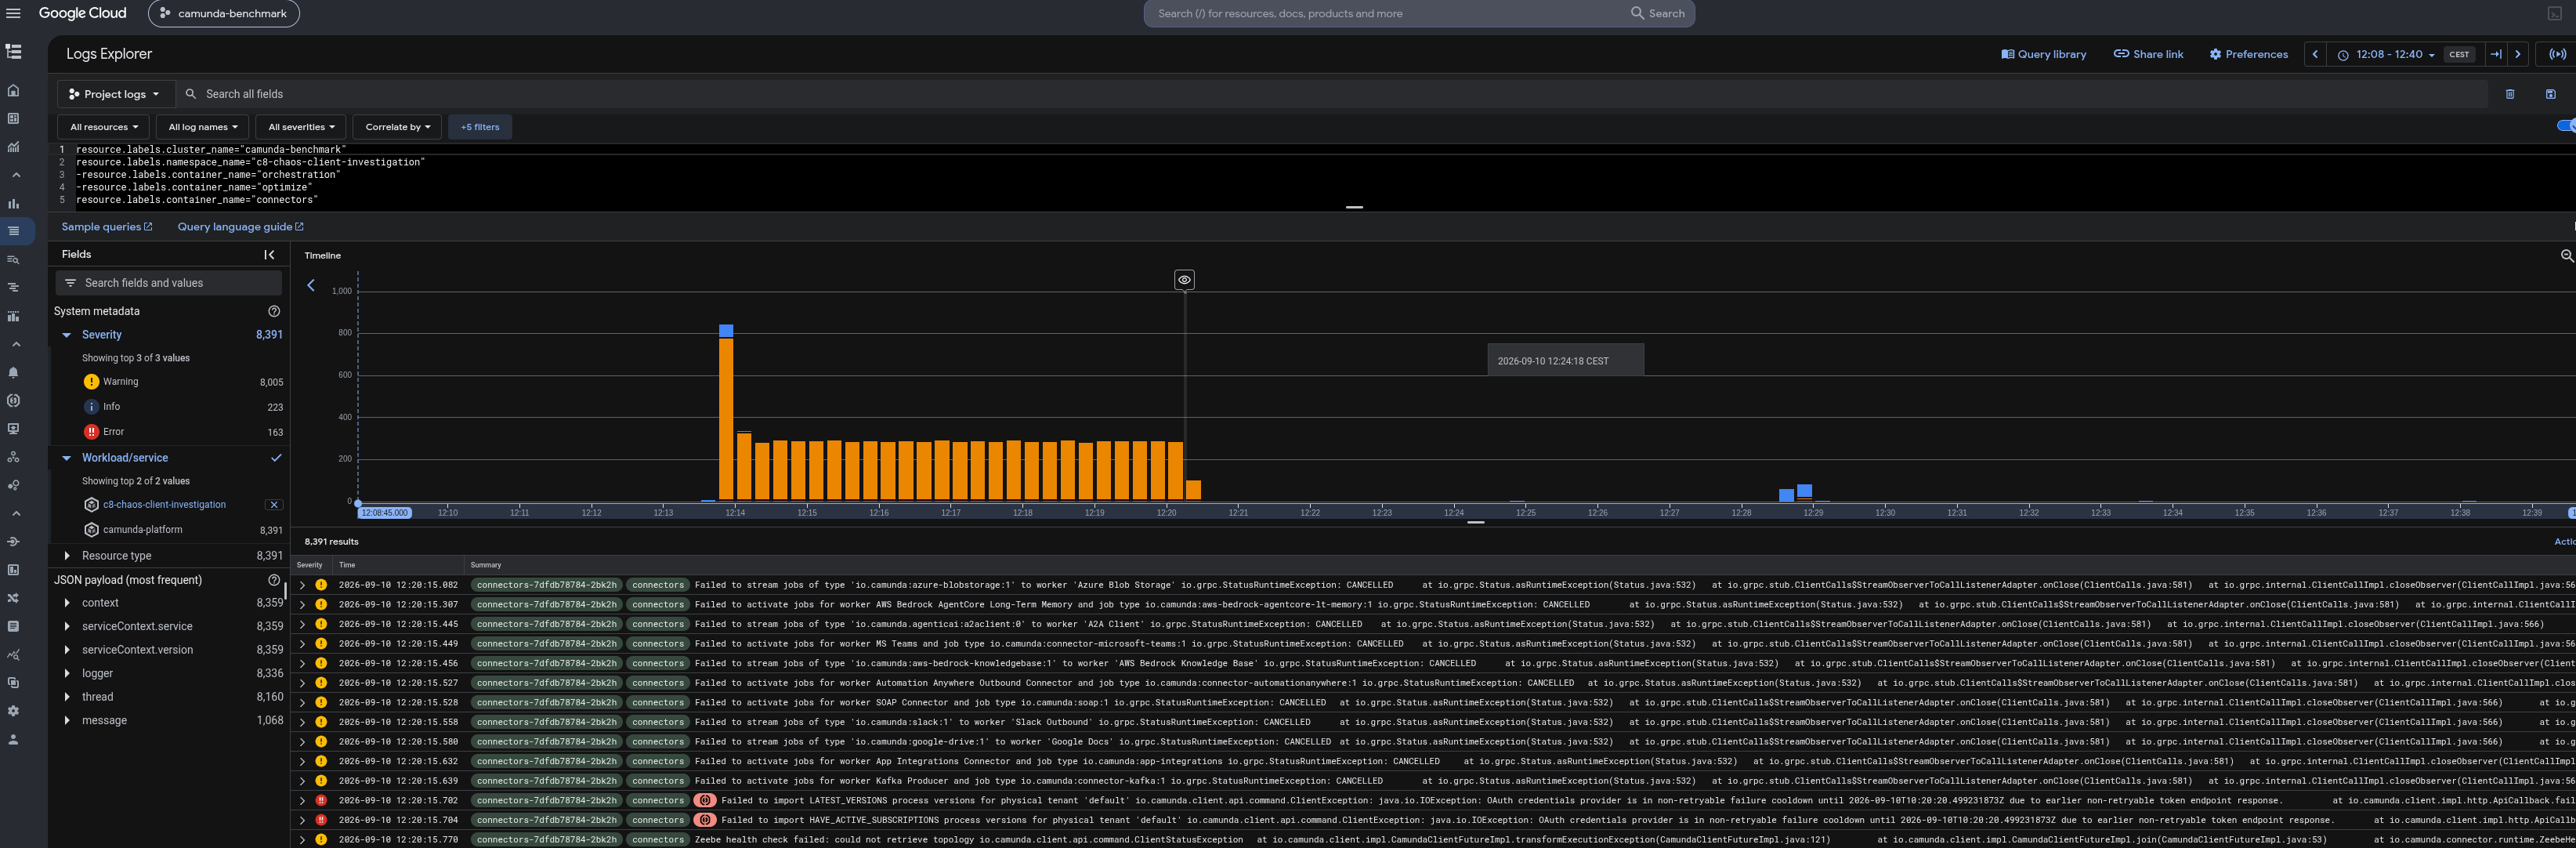
Task: Open the gear Settings icon in left sidebar
Action: pos(14,711)
